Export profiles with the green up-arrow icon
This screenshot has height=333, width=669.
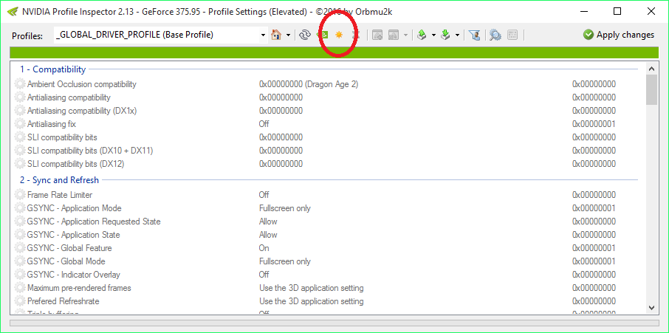point(422,35)
